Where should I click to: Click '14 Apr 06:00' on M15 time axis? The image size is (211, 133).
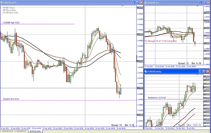(121, 128)
